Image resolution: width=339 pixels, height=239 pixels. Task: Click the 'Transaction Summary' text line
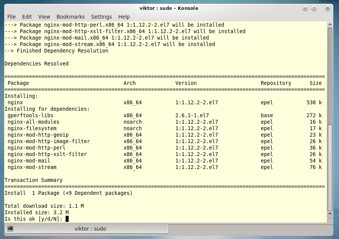click(34, 180)
